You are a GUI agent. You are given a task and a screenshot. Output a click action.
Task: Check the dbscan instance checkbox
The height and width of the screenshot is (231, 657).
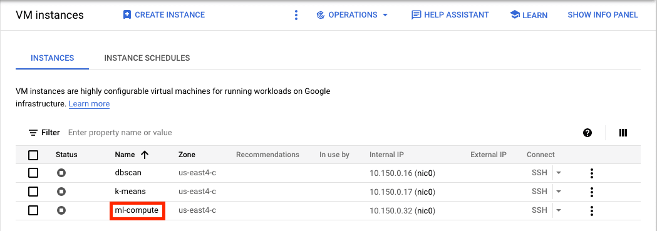(33, 173)
